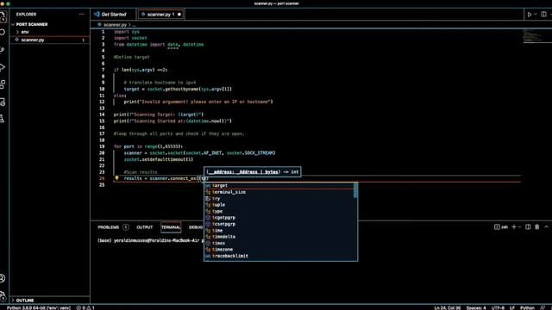Open Explorer more actions ellipsis
The width and height of the screenshot is (552, 310).
[82, 15]
